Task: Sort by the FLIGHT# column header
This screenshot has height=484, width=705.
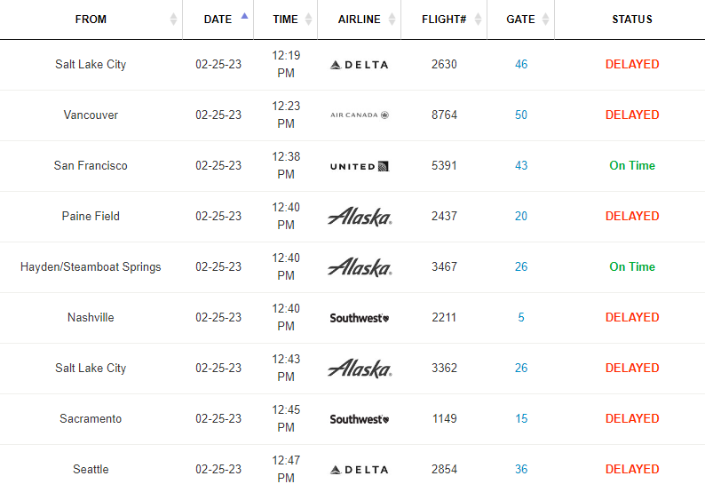Action: click(445, 20)
